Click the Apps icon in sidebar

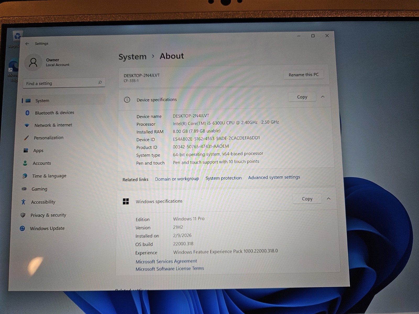pyautogui.click(x=26, y=150)
